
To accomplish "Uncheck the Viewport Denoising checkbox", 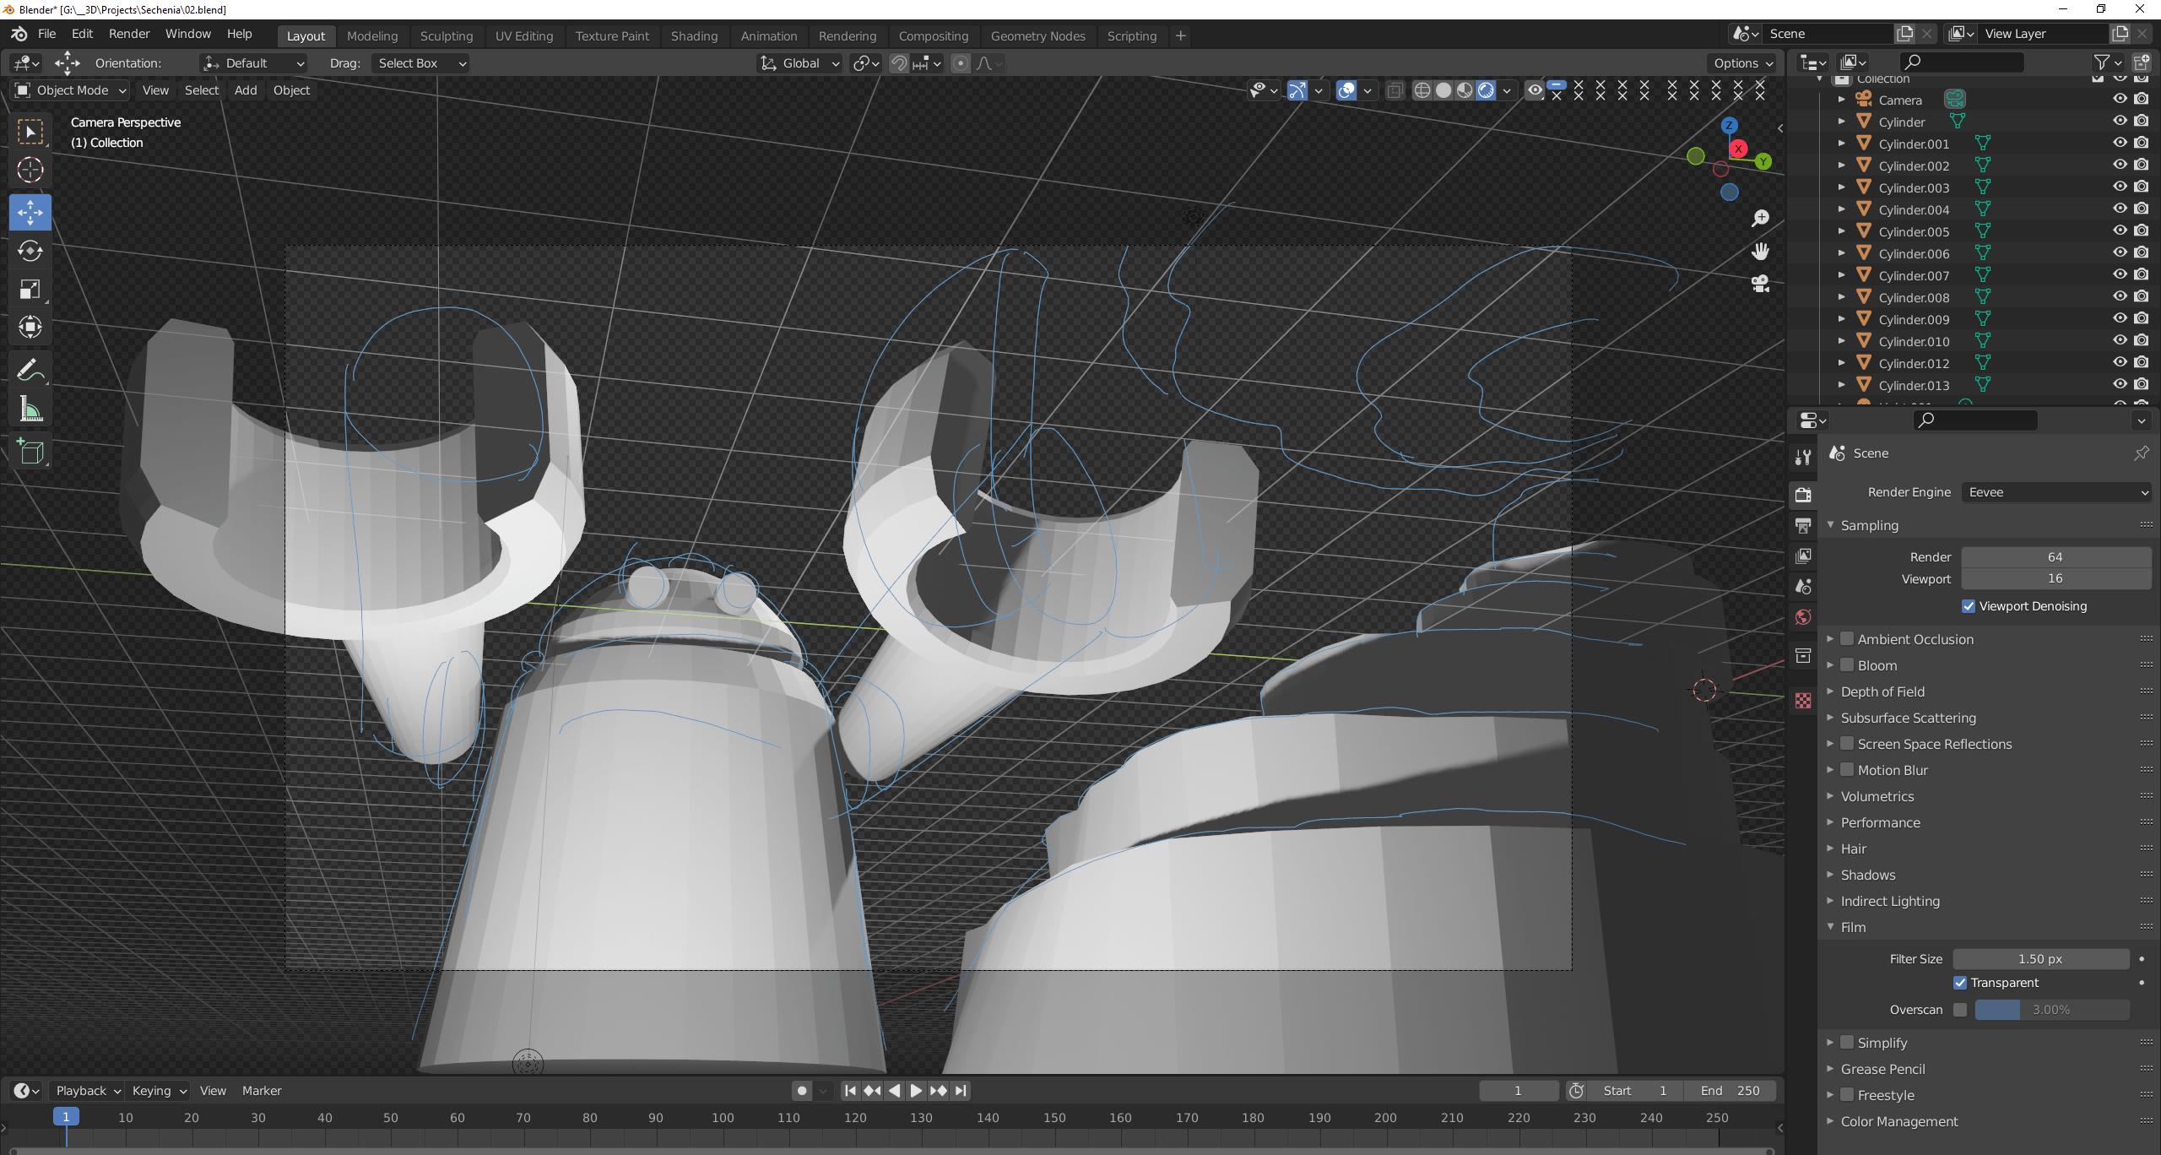I will click(x=1969, y=606).
